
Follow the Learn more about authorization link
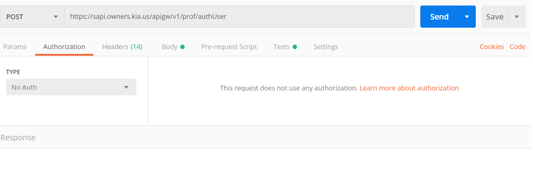coord(409,88)
